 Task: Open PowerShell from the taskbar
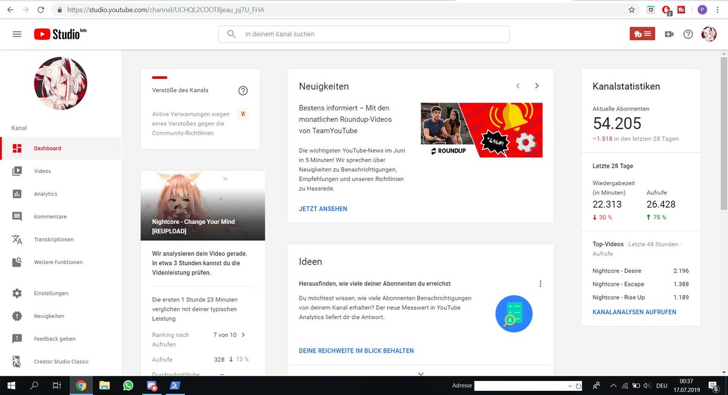[x=174, y=385]
